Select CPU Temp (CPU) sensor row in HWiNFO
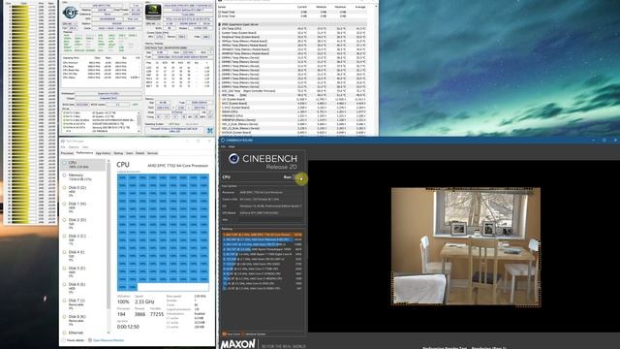Image resolution: width=620 pixels, height=349 pixels. point(293,28)
